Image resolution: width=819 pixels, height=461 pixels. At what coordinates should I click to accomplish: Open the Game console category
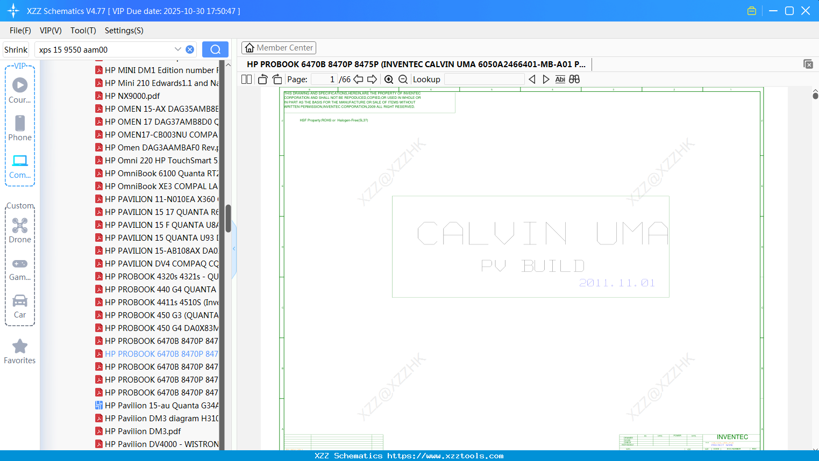click(20, 269)
